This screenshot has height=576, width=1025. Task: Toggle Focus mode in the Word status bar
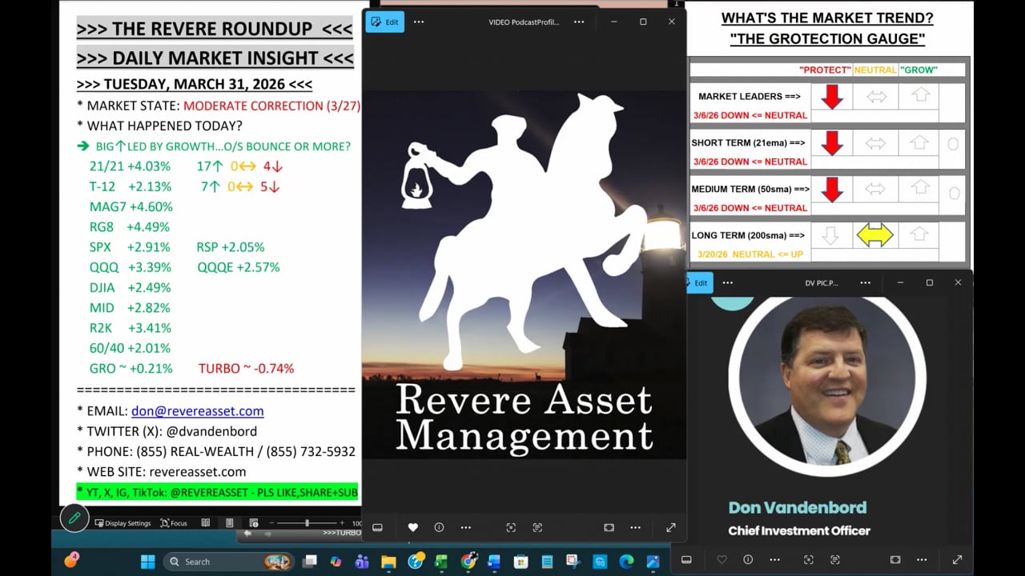pos(174,523)
